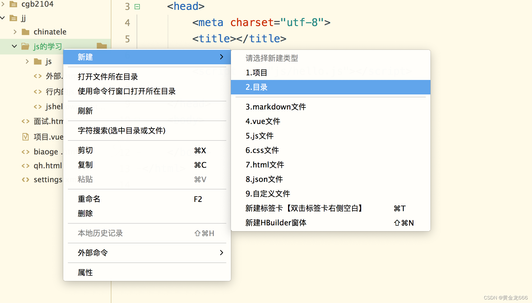Select 1.项目 in the new submenu
Screen dimensions: 532x303
click(331, 73)
